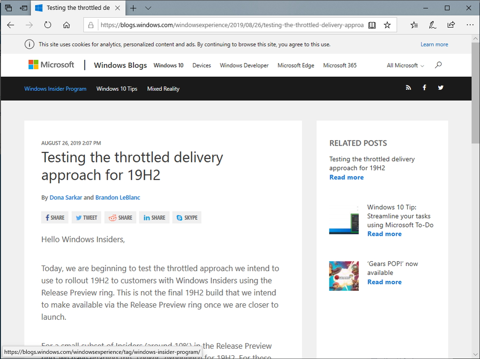This screenshot has height=359, width=480.
Task: Expand All Microsoft dropdown
Action: (405, 65)
